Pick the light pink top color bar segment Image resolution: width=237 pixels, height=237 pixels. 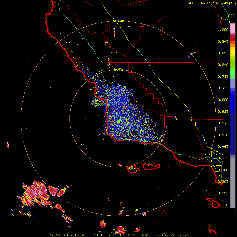click(x=233, y=28)
